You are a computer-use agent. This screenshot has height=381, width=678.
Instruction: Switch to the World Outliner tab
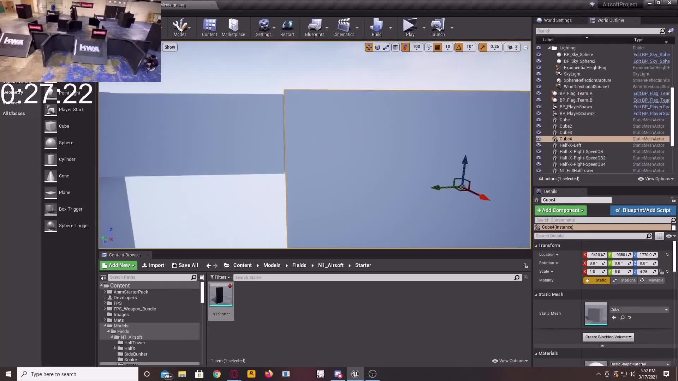[610, 20]
